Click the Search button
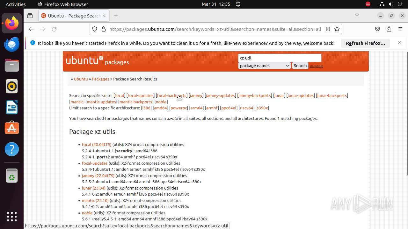 [300, 66]
